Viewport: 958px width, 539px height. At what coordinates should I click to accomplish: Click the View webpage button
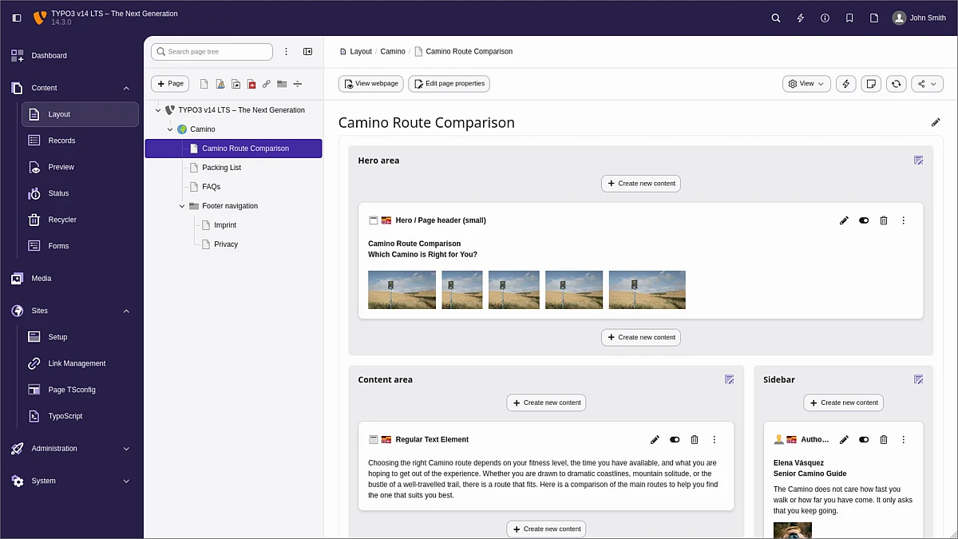pos(370,84)
